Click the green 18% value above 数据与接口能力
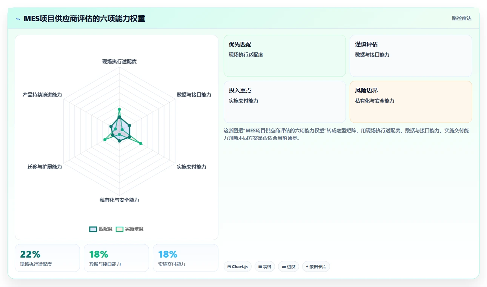 pyautogui.click(x=98, y=254)
